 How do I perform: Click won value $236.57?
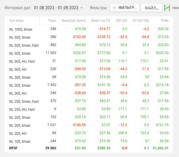click(79, 53)
